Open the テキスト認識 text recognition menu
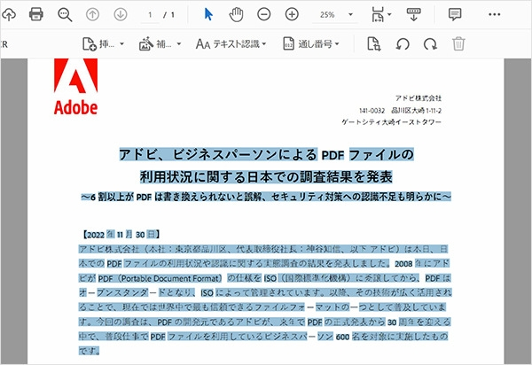Image resolution: width=532 pixels, height=365 pixels. pyautogui.click(x=231, y=44)
